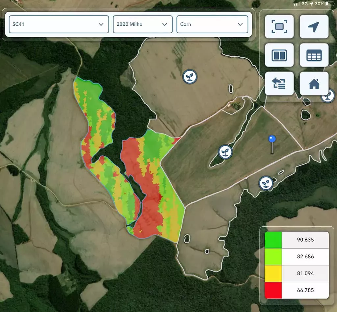Select the plant marker on the southeast field

[265, 184]
